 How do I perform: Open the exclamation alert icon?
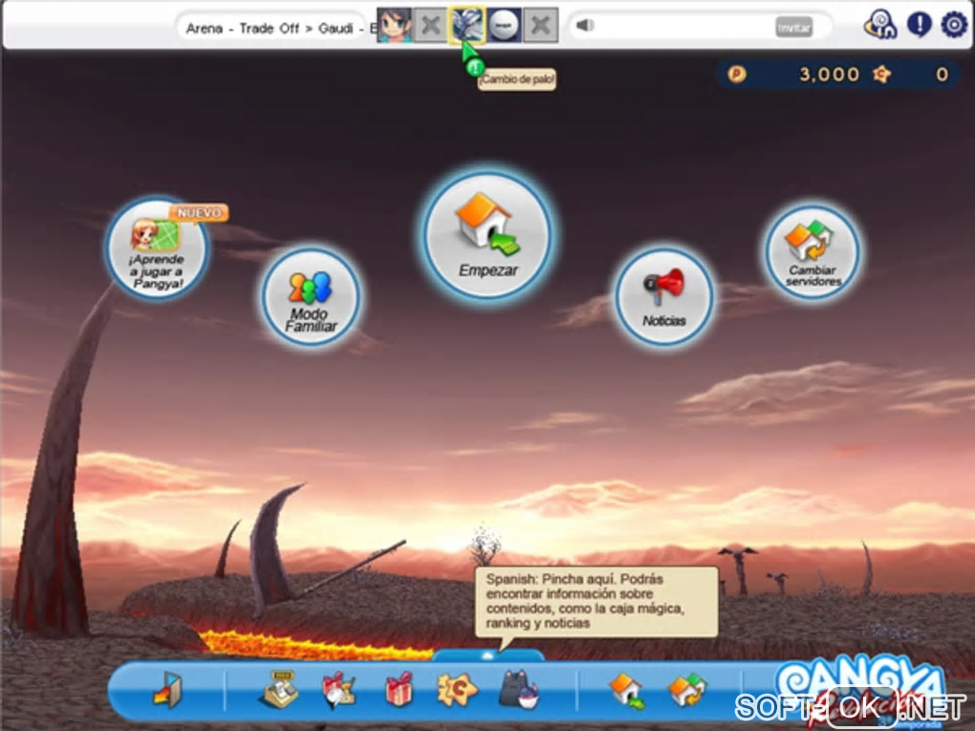click(x=919, y=25)
